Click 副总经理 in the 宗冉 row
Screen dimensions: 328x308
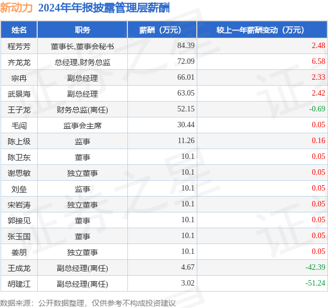tap(83, 78)
